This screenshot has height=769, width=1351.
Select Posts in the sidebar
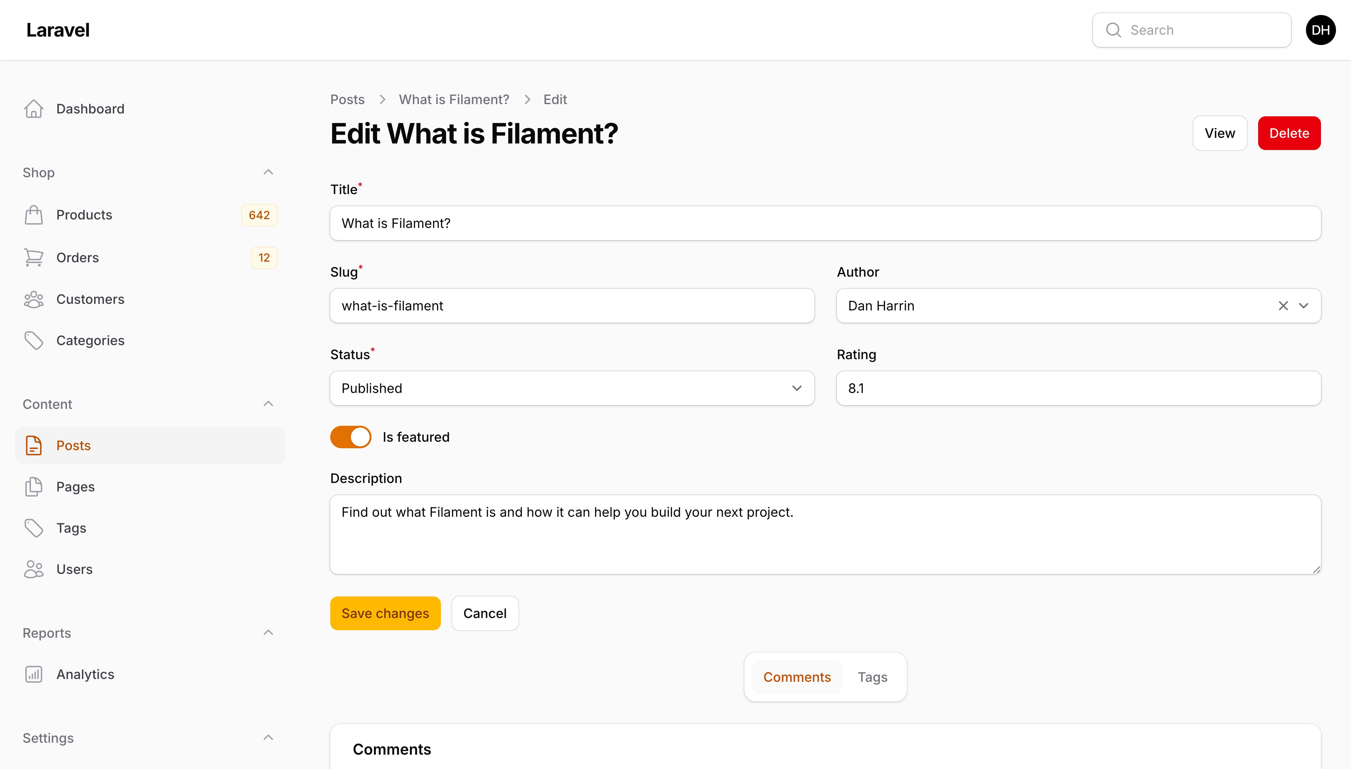(x=150, y=445)
